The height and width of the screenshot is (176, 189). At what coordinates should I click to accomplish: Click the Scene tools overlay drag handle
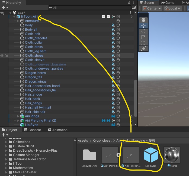point(143,15)
